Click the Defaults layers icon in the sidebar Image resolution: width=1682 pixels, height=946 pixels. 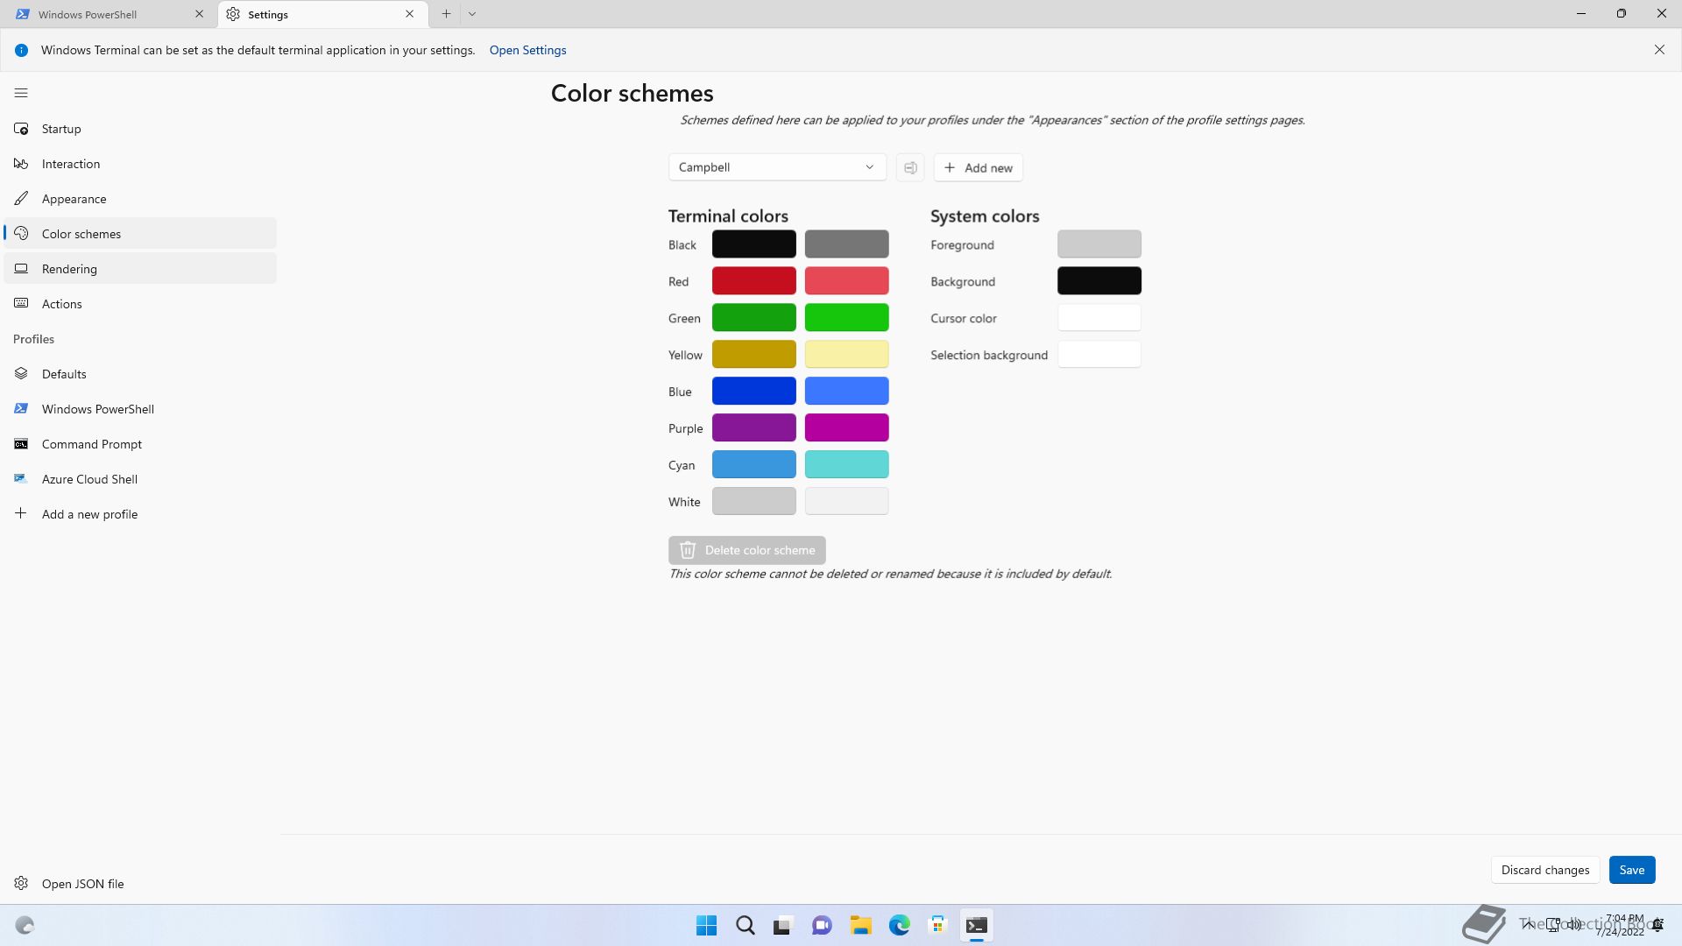point(21,374)
